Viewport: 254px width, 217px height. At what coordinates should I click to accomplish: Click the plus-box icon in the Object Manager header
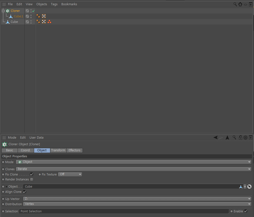coord(251,4)
